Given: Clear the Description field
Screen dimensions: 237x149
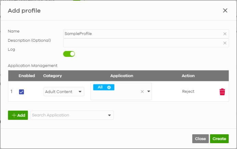Looking at the screenshot, I should pyautogui.click(x=225, y=43).
